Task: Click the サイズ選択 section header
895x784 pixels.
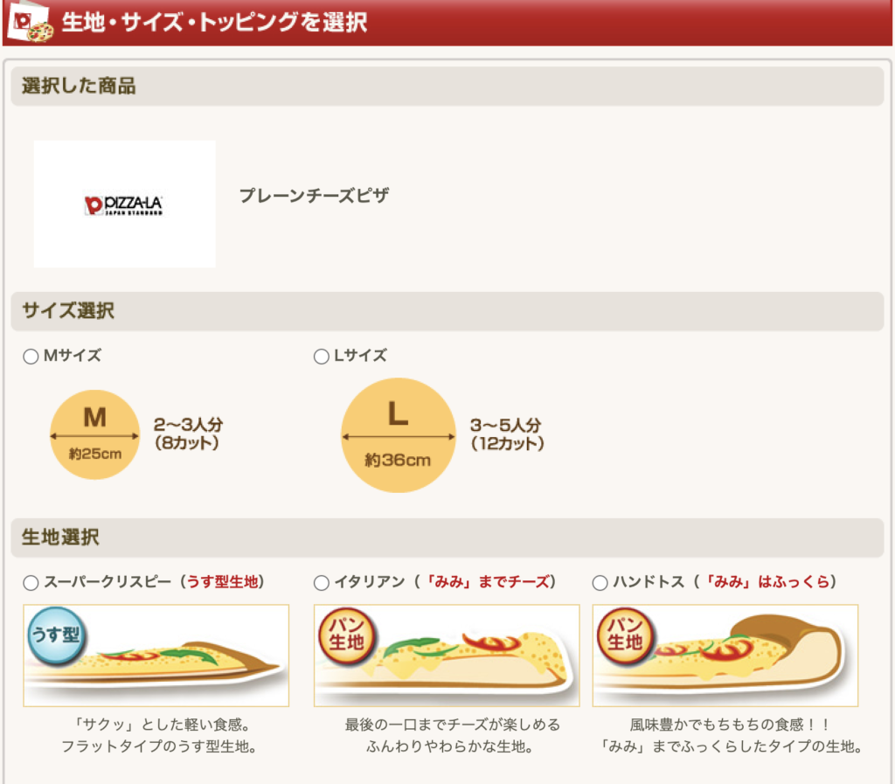Action: [x=68, y=311]
